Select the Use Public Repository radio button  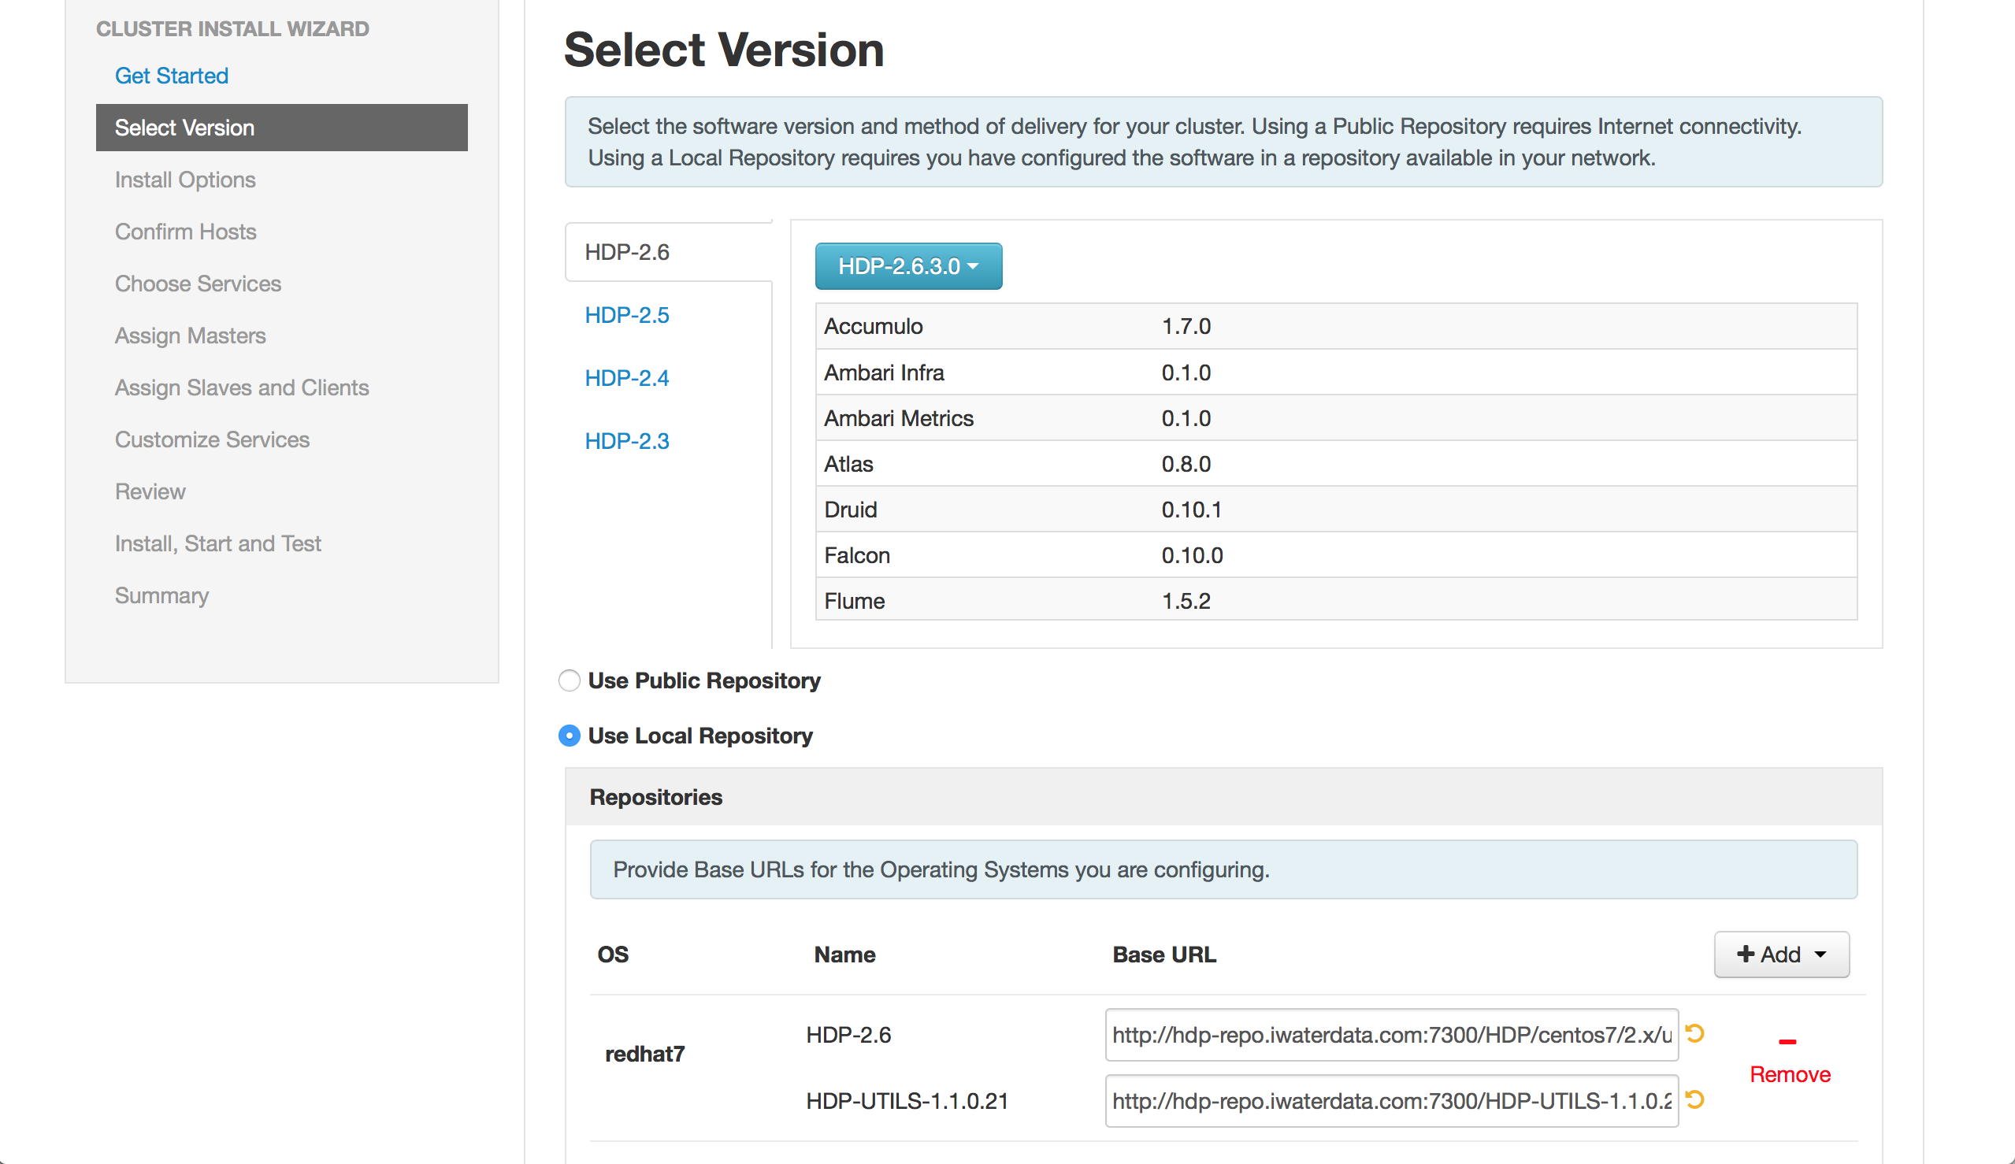click(x=569, y=680)
